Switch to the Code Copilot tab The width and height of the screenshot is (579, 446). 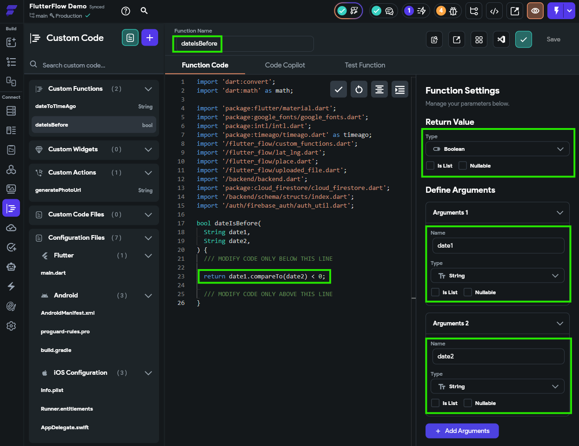pos(285,65)
